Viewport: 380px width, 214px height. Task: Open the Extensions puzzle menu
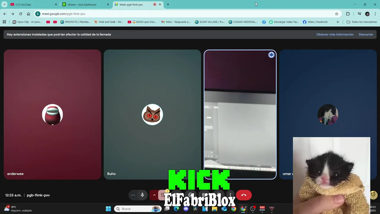pyautogui.click(x=348, y=14)
